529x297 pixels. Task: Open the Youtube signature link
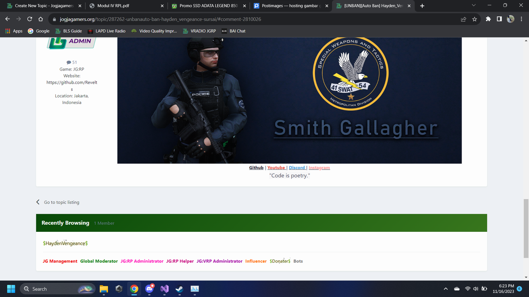[276, 167]
